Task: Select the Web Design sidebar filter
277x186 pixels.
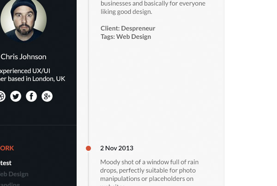Action: [14, 174]
